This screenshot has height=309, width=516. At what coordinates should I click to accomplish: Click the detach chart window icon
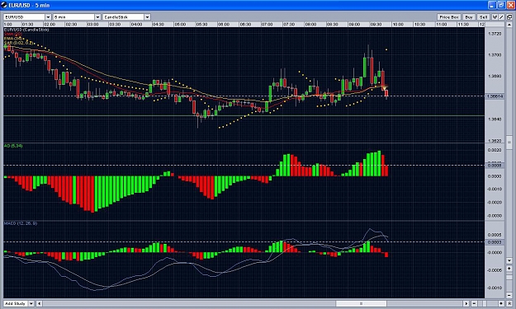[509, 17]
